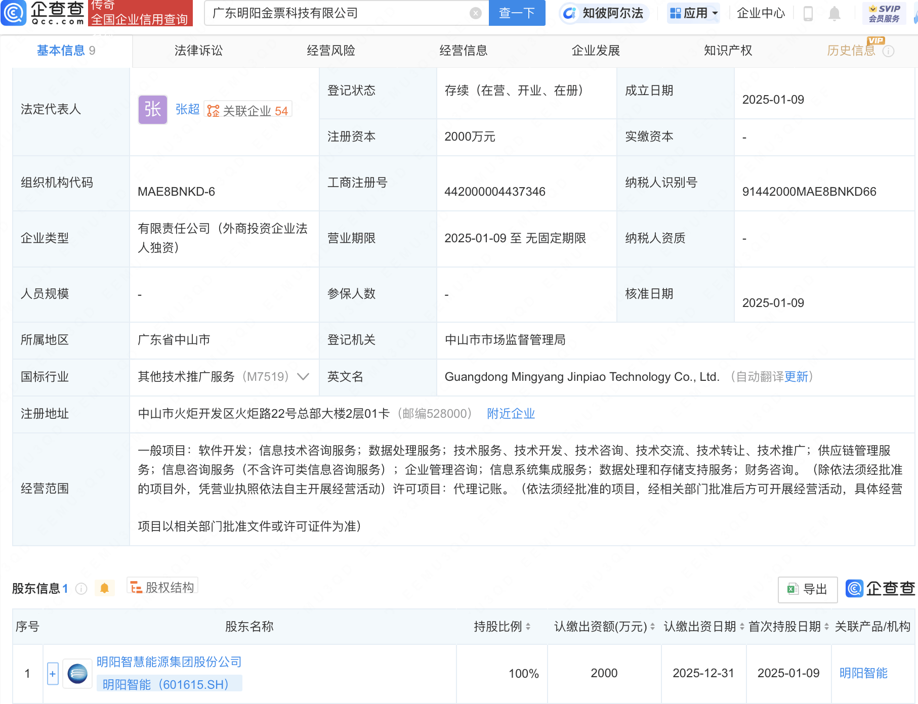Open the 应用 dropdown menu

click(693, 13)
